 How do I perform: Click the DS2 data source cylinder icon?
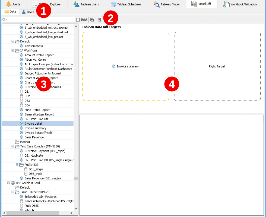(21, 96)
